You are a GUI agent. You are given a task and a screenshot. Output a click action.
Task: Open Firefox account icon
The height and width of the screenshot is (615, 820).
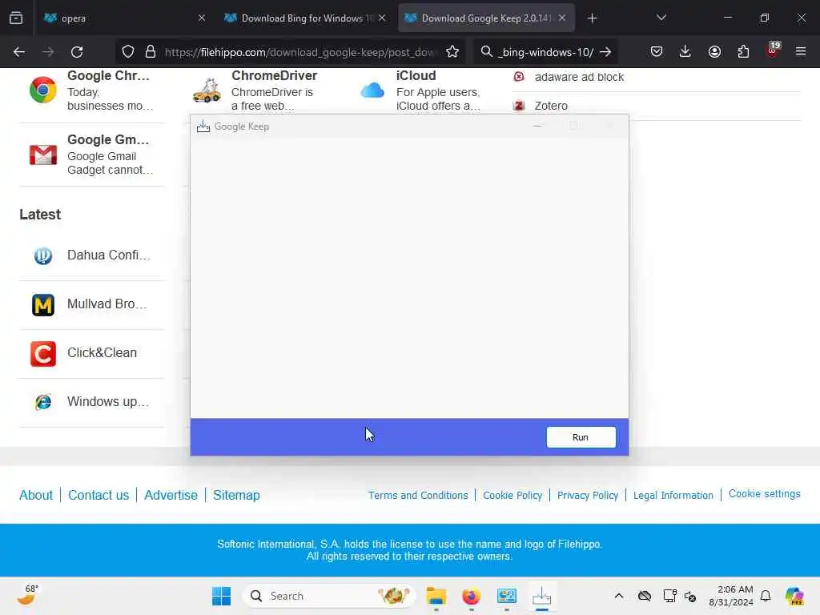point(714,51)
